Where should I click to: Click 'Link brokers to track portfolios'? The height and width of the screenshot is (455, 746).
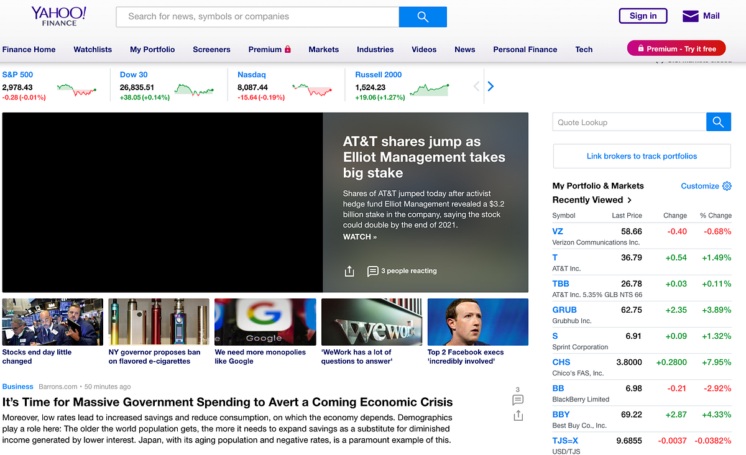[x=642, y=156]
